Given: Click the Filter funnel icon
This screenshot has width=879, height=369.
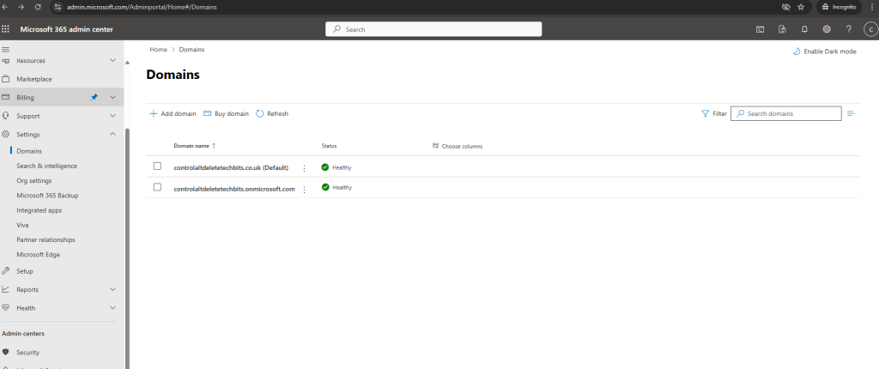Looking at the screenshot, I should 706,113.
